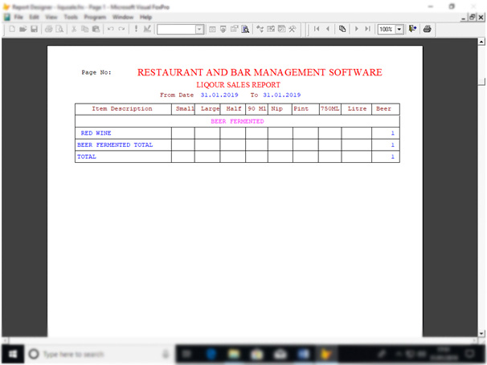Click the LIQOUR SALES REPORT title
487x365 pixels.
tap(238, 85)
